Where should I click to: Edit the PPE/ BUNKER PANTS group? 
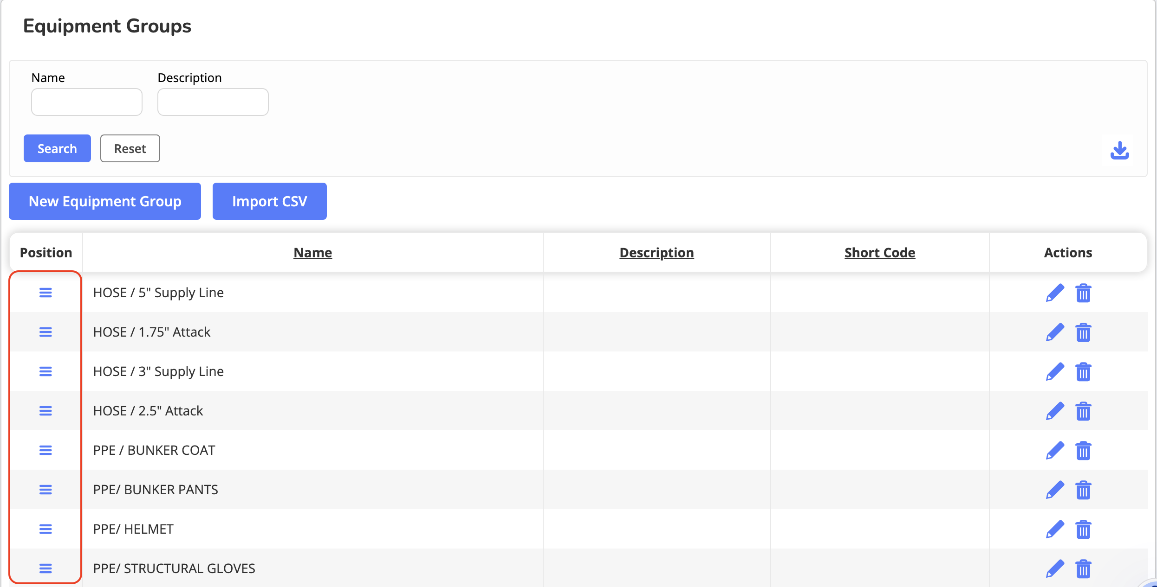1055,490
